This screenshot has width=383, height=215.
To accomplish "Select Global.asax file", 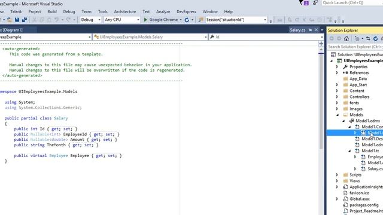I will click(x=360, y=199).
